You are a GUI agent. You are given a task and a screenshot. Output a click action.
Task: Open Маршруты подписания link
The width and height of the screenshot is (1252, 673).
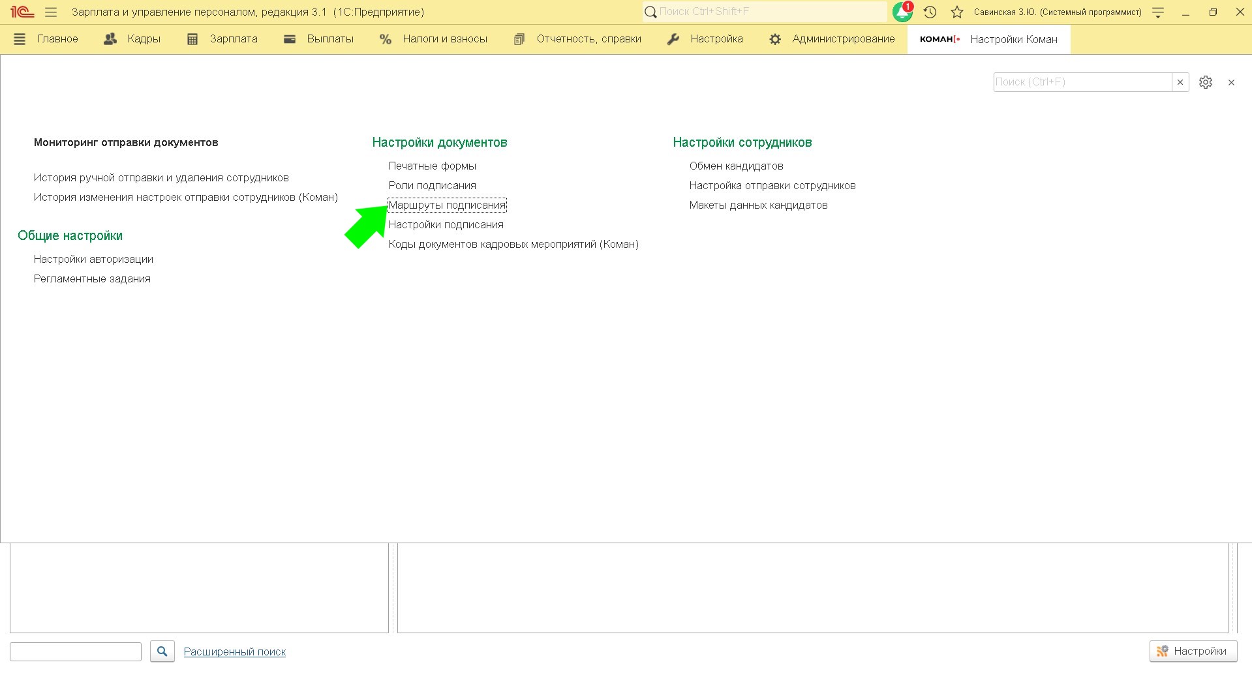click(x=447, y=205)
